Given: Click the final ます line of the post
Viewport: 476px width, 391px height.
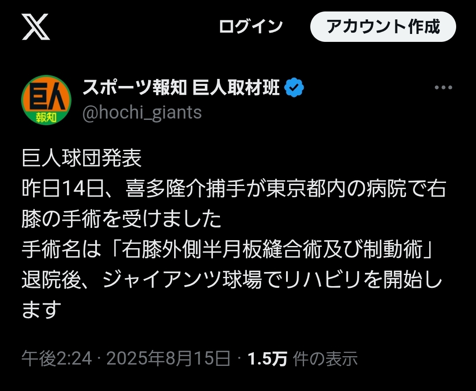Looking at the screenshot, I should (41, 309).
